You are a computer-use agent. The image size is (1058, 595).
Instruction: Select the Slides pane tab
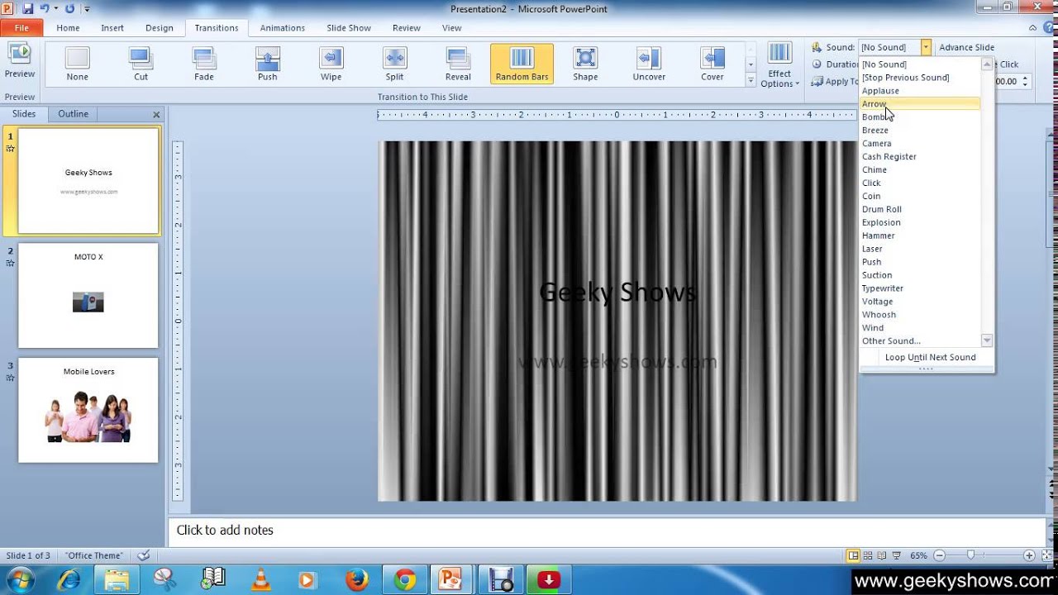[24, 114]
